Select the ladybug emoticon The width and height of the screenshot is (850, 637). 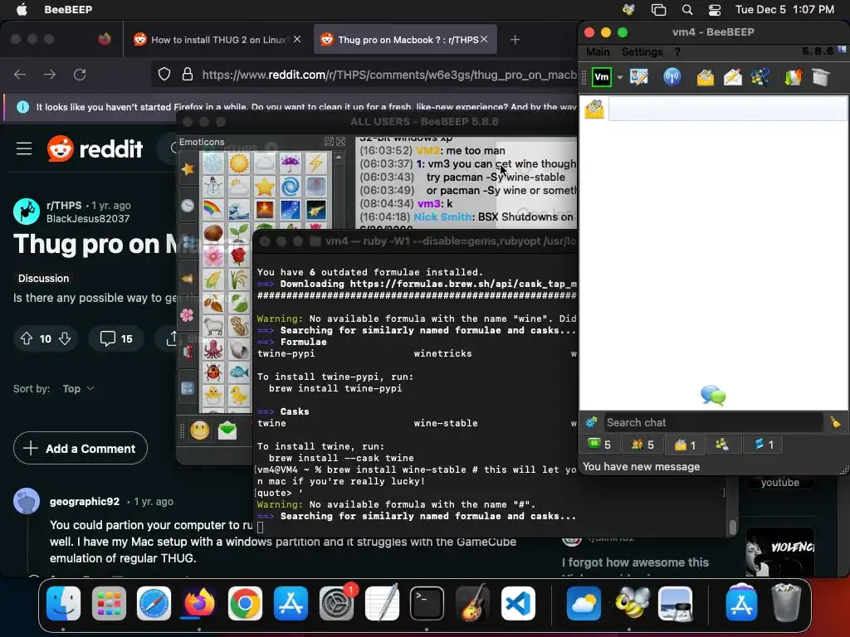pyautogui.click(x=213, y=372)
